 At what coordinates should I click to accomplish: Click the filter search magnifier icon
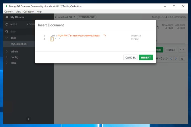pos(7,31)
